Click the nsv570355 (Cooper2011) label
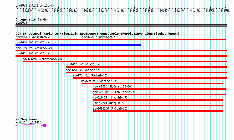234x140 pixels. 99,81
